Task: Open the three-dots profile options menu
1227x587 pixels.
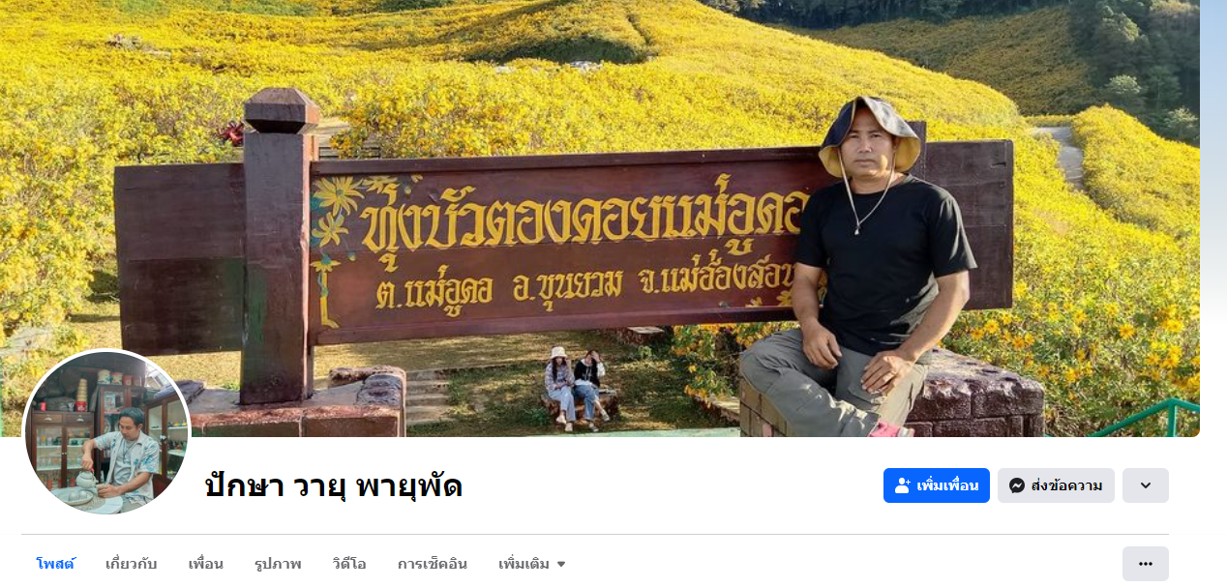Action: pos(1146,564)
